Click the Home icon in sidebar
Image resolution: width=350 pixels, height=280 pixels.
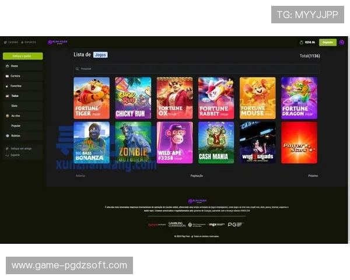pyautogui.click(x=7, y=66)
